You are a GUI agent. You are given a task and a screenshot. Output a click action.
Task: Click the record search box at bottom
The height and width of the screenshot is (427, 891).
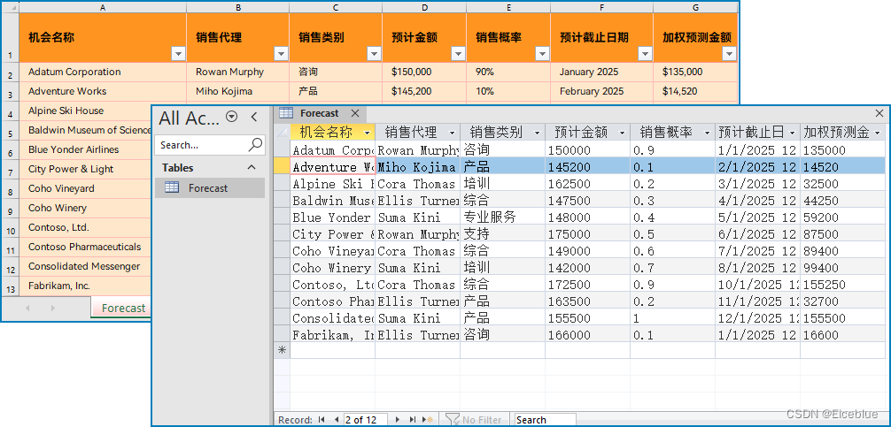click(x=545, y=420)
